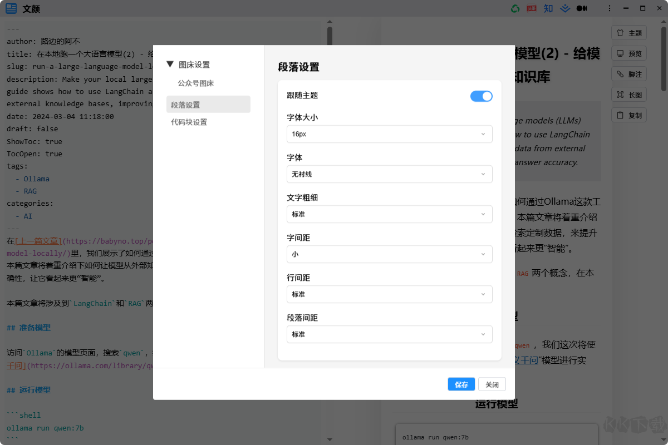Click the editor scrollbar down arrow
668x445 pixels.
pos(330,439)
